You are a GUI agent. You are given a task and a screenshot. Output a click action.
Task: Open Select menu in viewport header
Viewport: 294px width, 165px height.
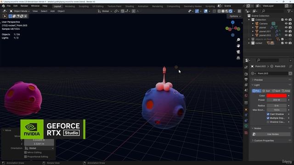[44, 11]
